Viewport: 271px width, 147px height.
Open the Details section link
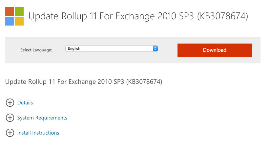point(25,103)
